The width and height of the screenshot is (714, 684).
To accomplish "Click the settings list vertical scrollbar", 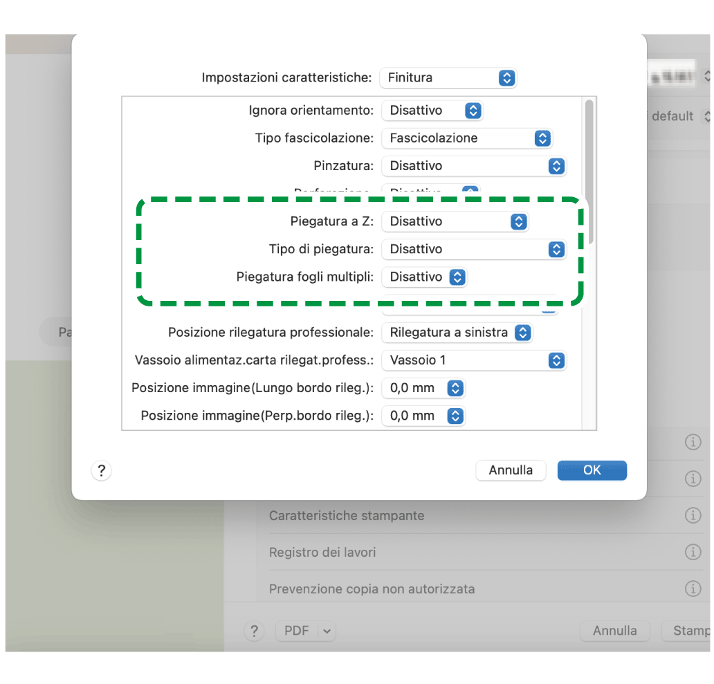I will coord(589,172).
